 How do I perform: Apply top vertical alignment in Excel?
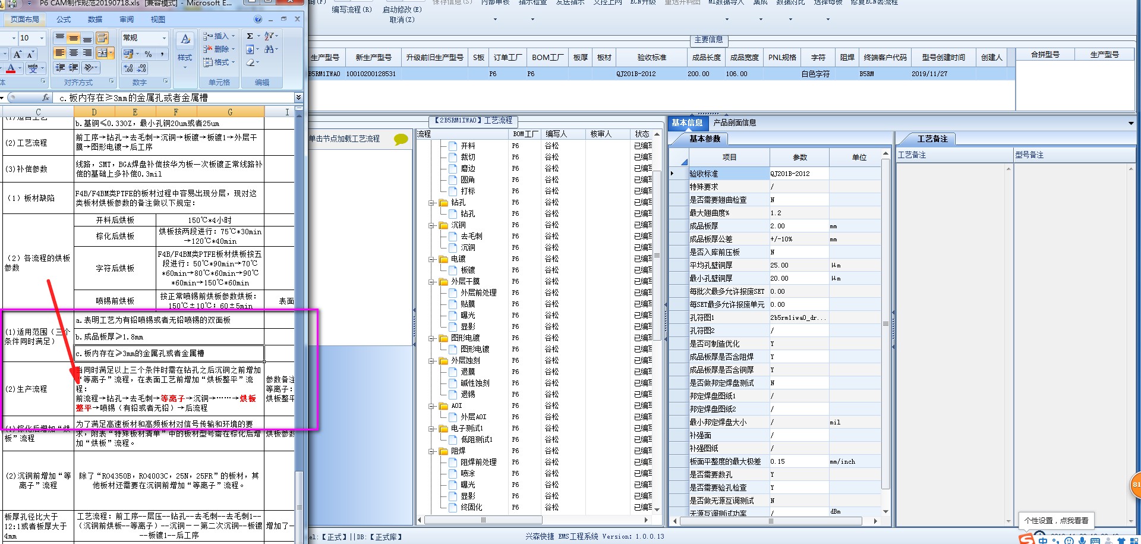(60, 38)
